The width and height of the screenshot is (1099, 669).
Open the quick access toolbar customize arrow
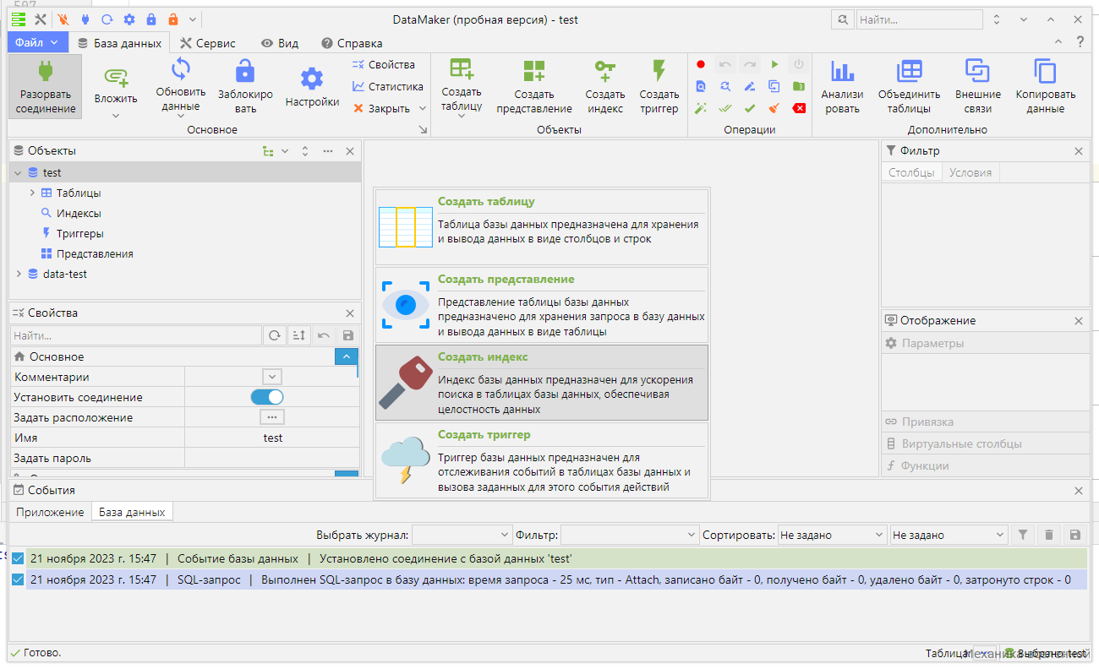[x=194, y=19]
